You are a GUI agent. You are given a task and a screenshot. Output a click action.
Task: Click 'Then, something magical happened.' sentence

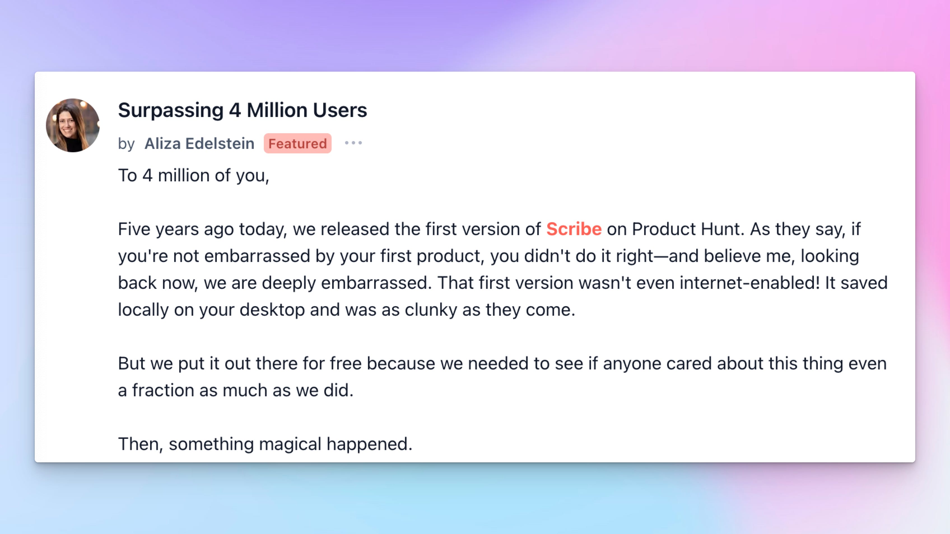[x=265, y=444]
